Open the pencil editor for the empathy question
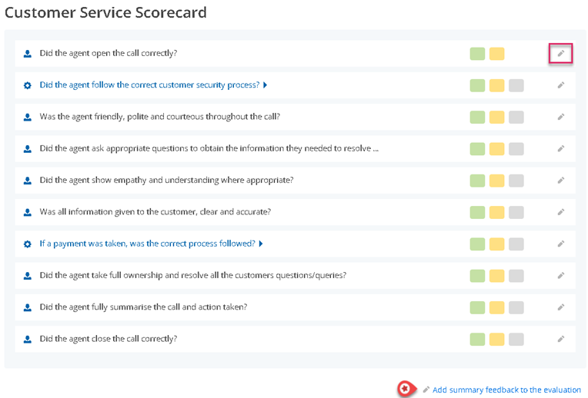 click(x=561, y=181)
